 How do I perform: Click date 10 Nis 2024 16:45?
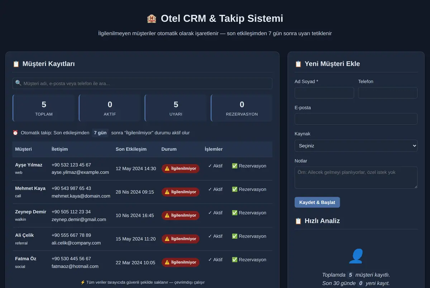(x=135, y=215)
